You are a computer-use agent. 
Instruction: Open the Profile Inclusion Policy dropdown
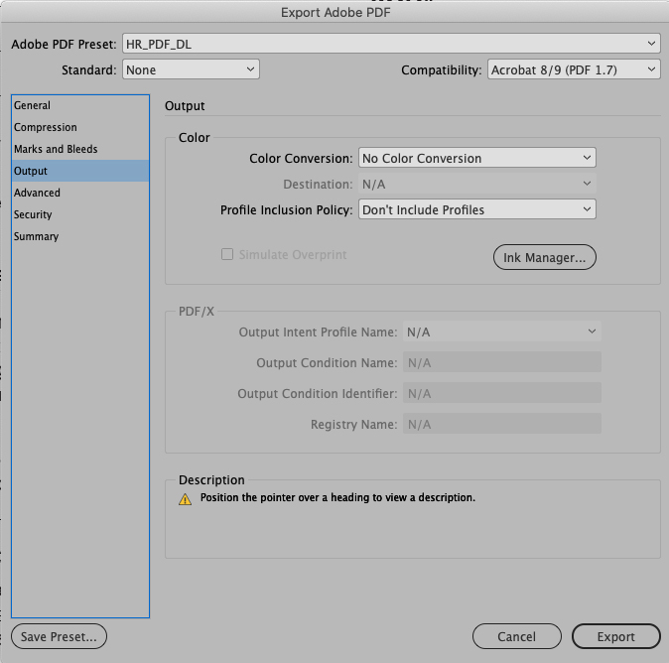(x=477, y=209)
